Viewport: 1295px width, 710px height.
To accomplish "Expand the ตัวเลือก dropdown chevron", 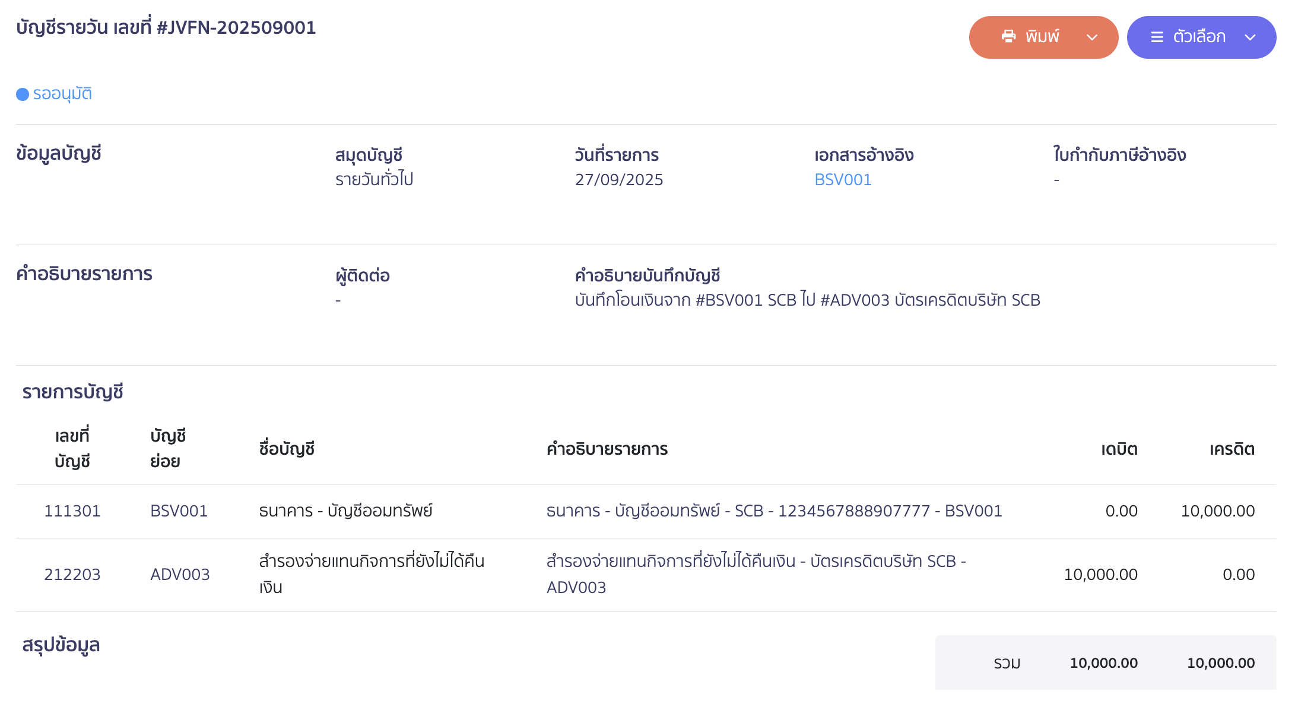I will click(x=1250, y=37).
